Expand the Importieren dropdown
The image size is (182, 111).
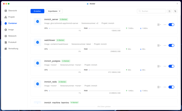(x=54, y=11)
